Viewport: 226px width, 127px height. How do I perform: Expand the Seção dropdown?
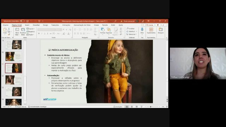[30, 35]
